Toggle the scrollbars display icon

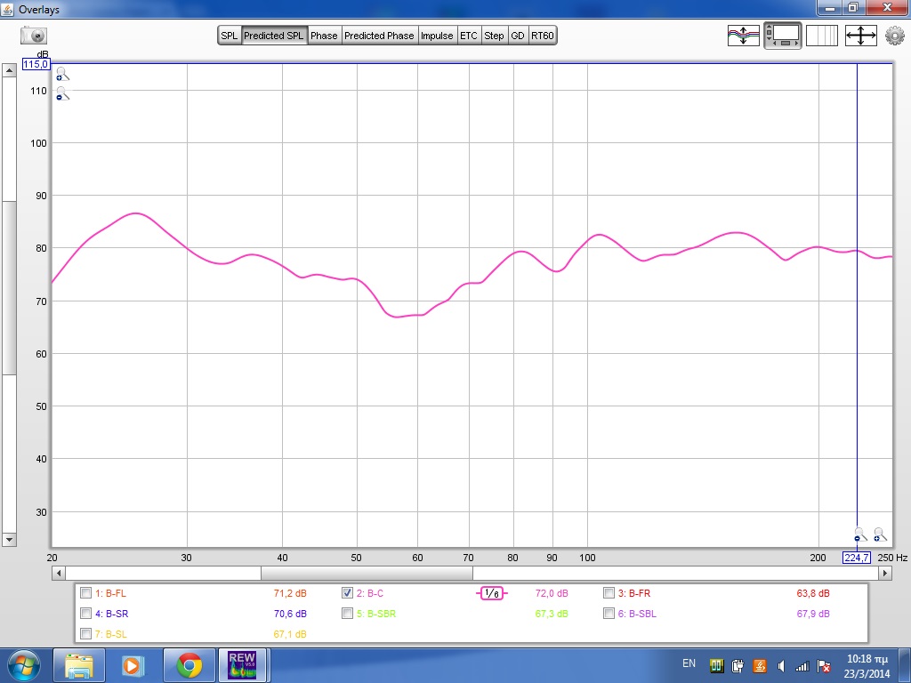tap(783, 36)
